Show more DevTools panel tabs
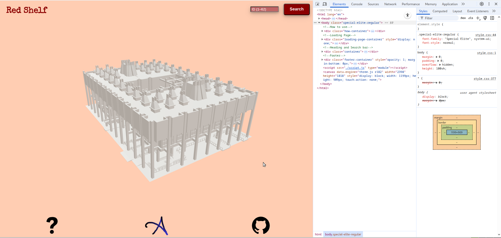 tap(463, 4)
